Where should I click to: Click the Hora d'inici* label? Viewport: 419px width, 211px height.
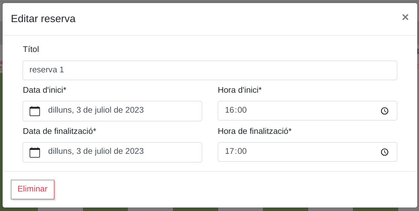pyautogui.click(x=239, y=90)
